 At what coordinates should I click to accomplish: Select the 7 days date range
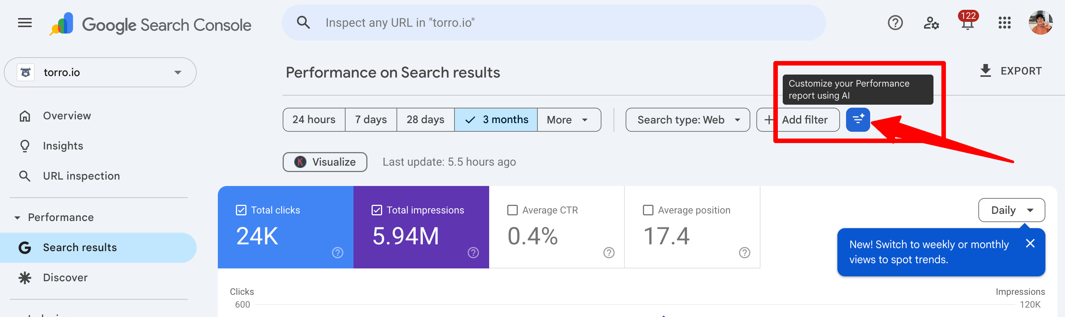371,120
